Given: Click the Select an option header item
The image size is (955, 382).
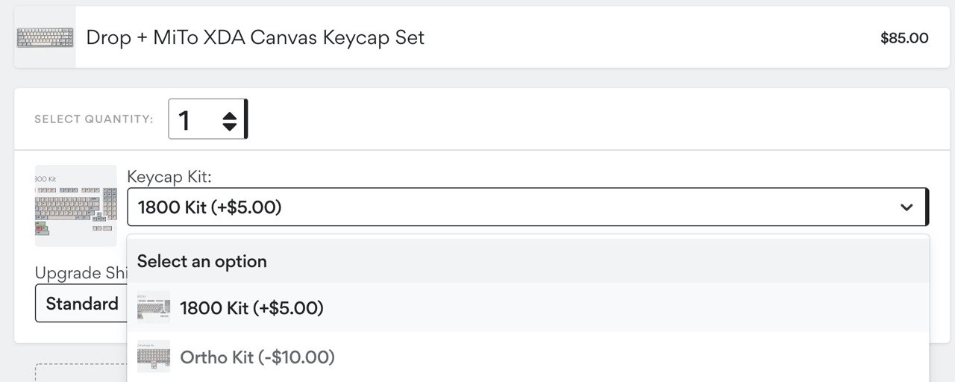Looking at the screenshot, I should [528, 261].
